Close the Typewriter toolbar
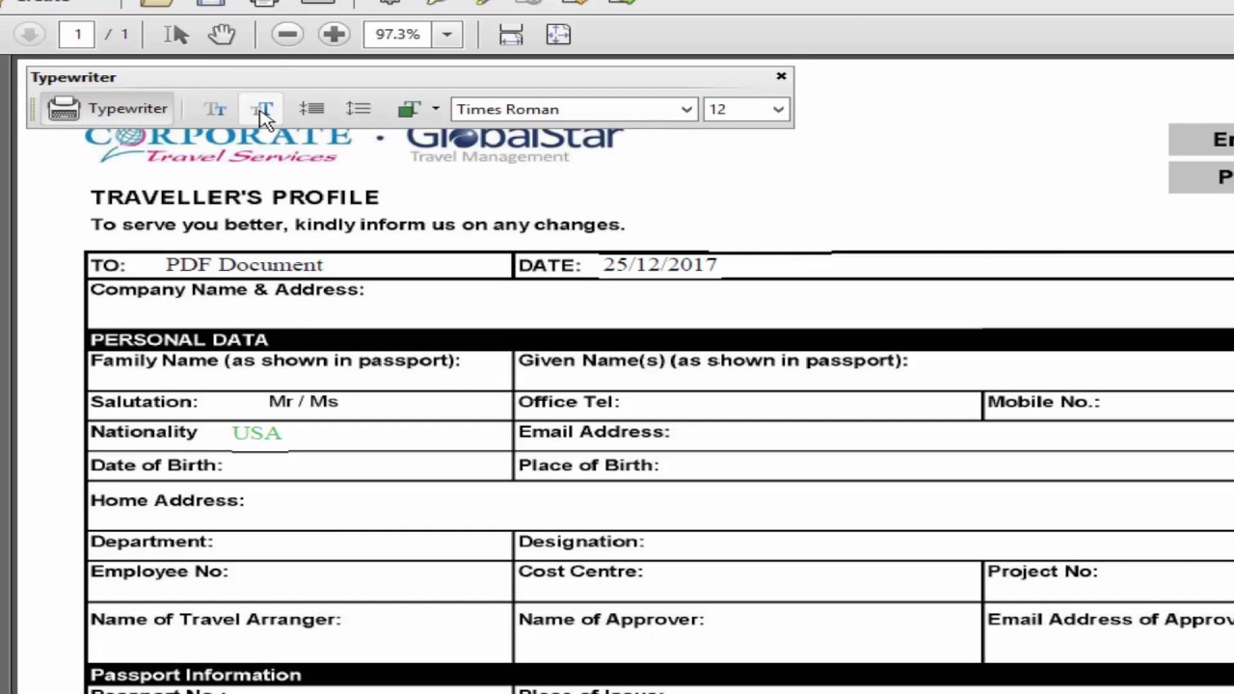The width and height of the screenshot is (1234, 694). pos(781,76)
